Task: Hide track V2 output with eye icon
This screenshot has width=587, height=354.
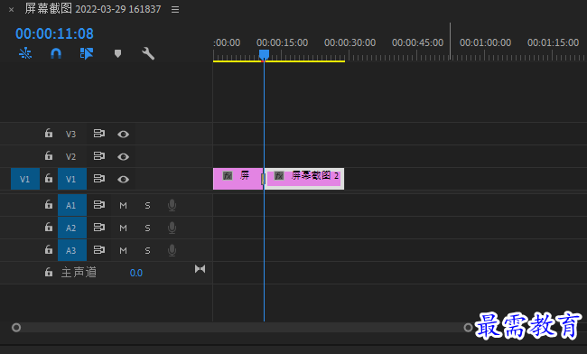Action: click(123, 156)
